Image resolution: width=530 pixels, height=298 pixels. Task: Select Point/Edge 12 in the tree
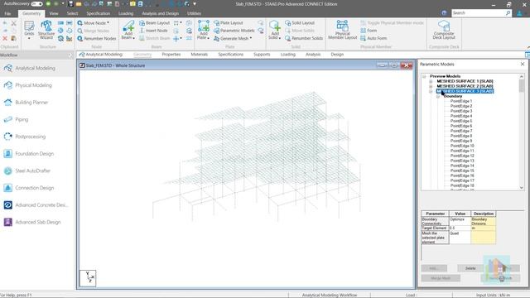[x=462, y=156]
